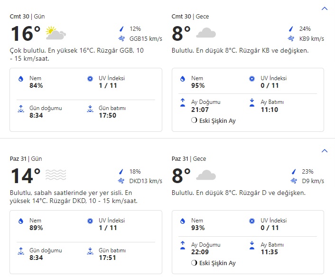
Task: Click the partly sunny icon for Cmt 30 Gün
Action: (x=56, y=33)
